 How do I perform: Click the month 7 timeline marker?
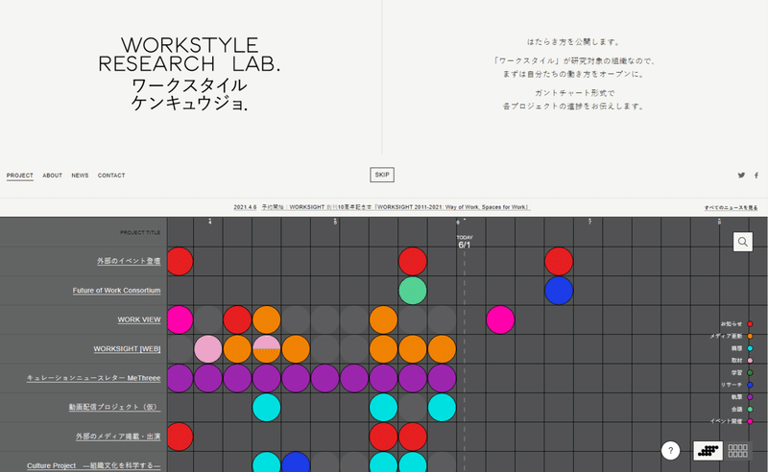click(x=589, y=223)
